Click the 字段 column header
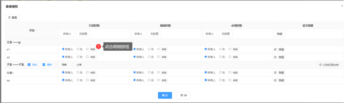Viewport: 346px width, 103px height. pyautogui.click(x=32, y=30)
